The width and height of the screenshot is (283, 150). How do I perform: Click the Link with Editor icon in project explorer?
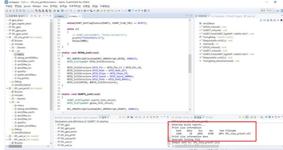(35, 16)
